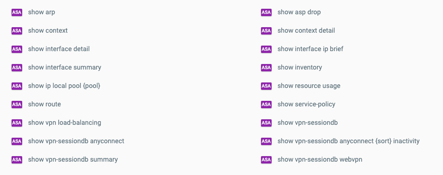The width and height of the screenshot is (443, 175).
Task: Choose the plain 'show vpn-sessiondb' command text
Action: [x=307, y=122]
